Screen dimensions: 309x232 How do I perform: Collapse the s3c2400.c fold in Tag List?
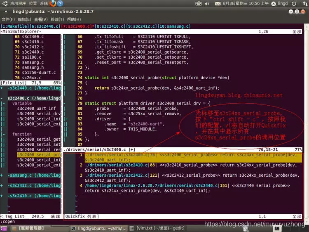2,98
